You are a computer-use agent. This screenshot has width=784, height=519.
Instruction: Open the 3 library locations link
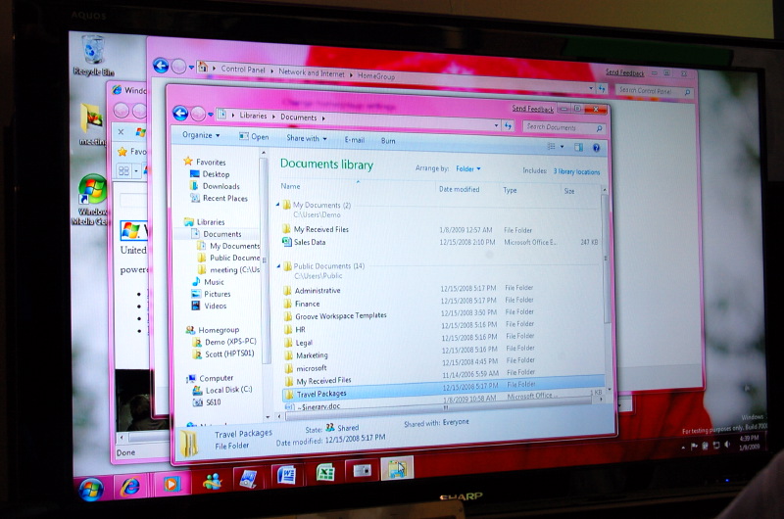point(576,171)
